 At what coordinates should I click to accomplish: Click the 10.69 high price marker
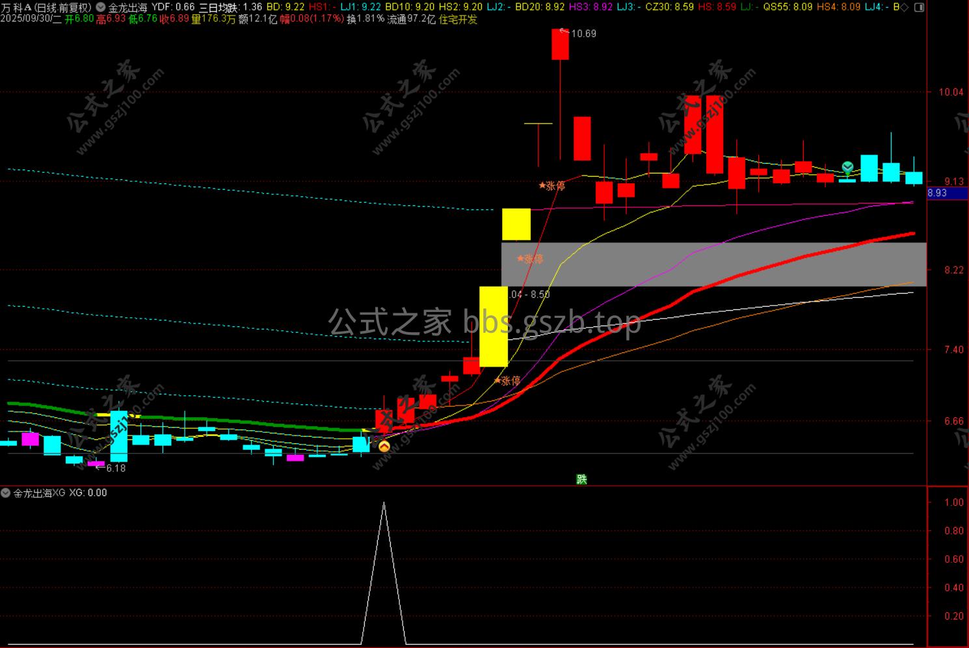pos(582,34)
